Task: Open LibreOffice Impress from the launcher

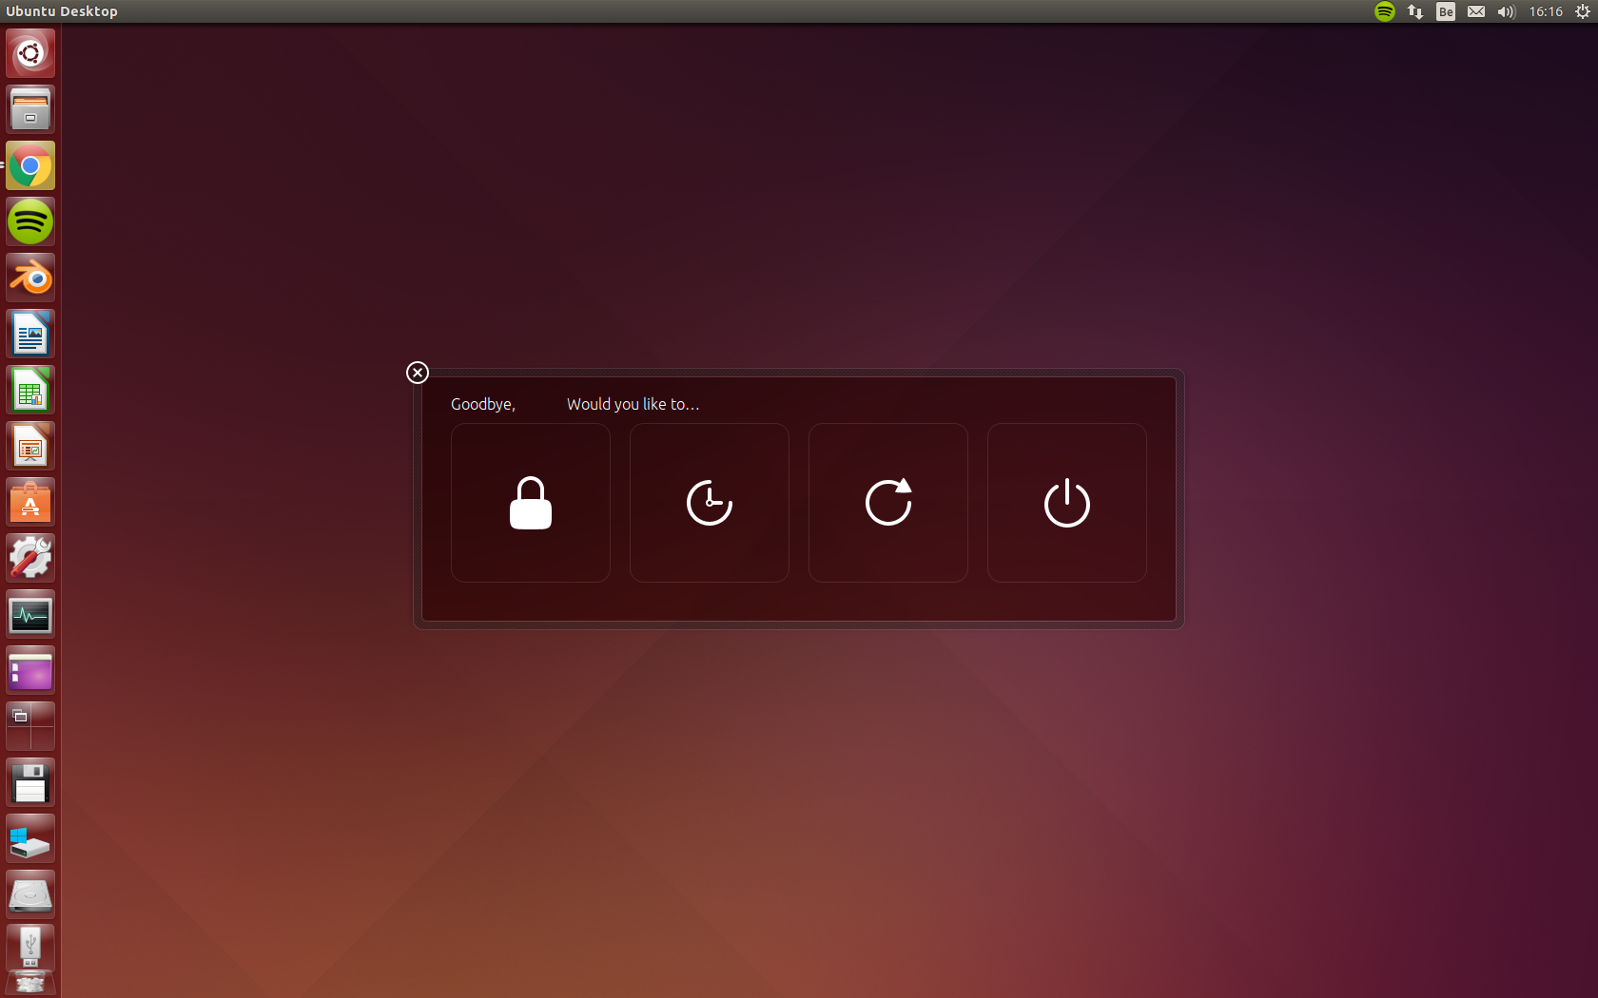Action: (x=30, y=446)
